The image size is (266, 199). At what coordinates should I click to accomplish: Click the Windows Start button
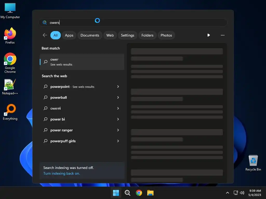[x=116, y=193]
